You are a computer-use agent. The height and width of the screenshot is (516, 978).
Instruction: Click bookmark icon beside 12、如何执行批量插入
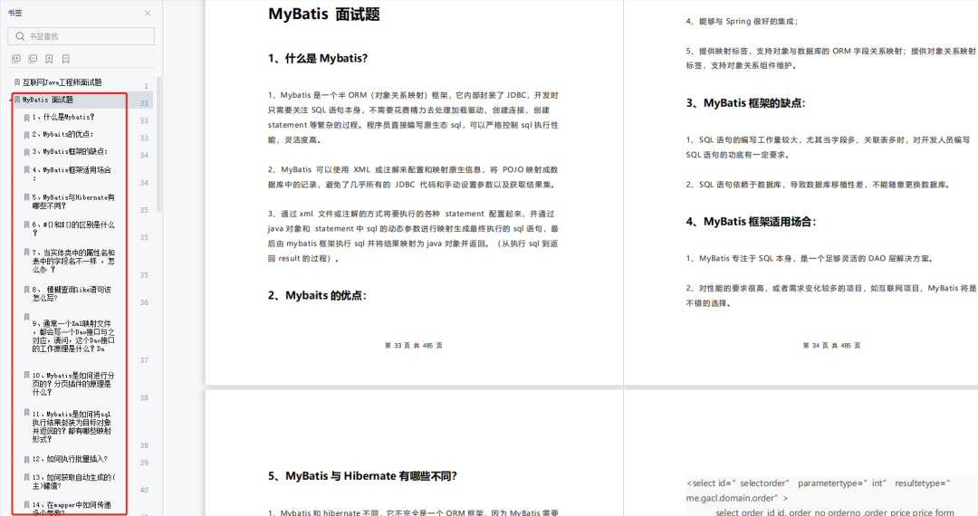click(27, 460)
